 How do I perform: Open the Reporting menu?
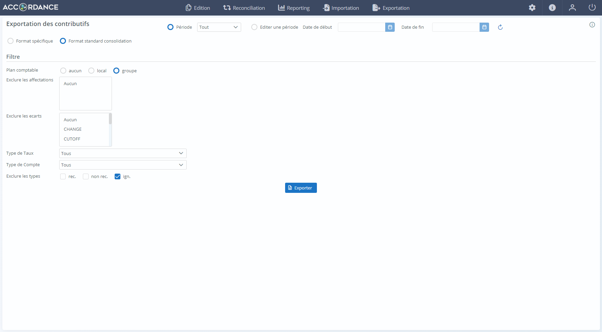tap(294, 8)
